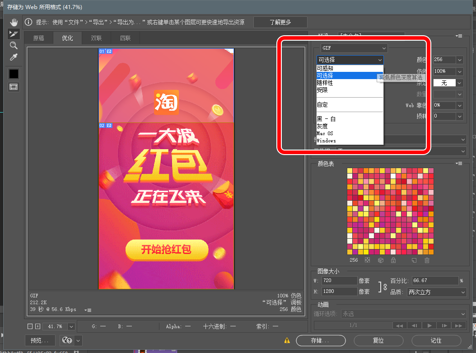Image resolution: width=476 pixels, height=353 pixels.
Task: Go to last animation frame
Action: point(459,326)
